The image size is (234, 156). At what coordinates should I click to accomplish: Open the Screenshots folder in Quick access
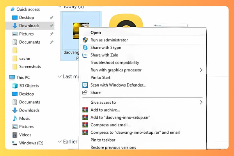tap(30, 67)
